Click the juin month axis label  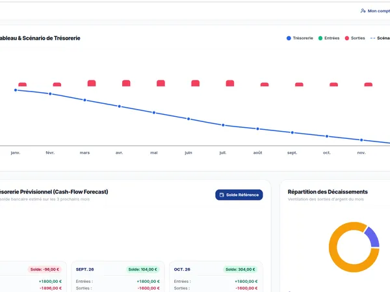point(188,152)
